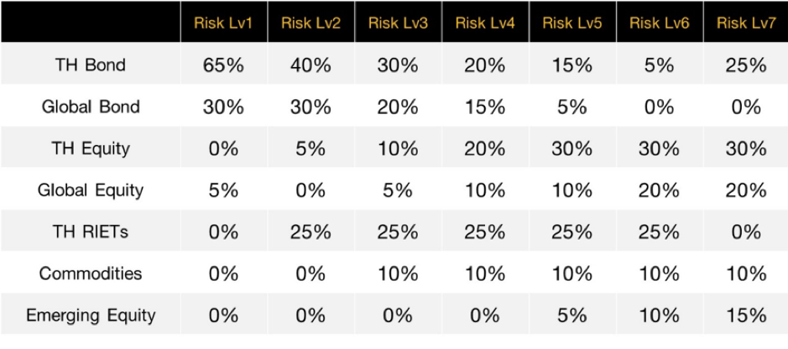This screenshot has height=349, width=788.
Task: Click the Global Bond row label
Action: click(x=91, y=107)
